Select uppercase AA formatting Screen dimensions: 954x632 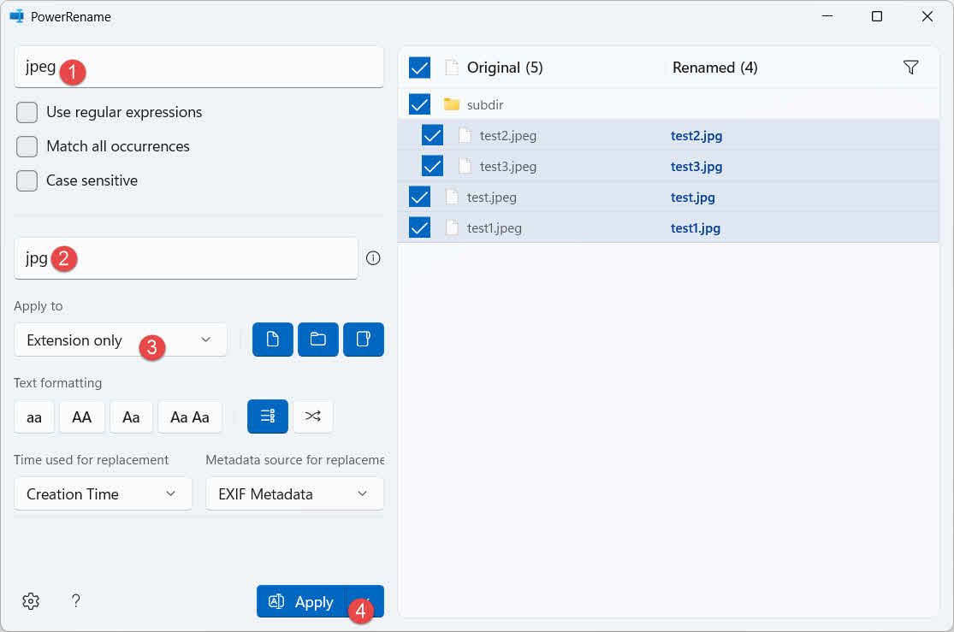click(x=81, y=417)
